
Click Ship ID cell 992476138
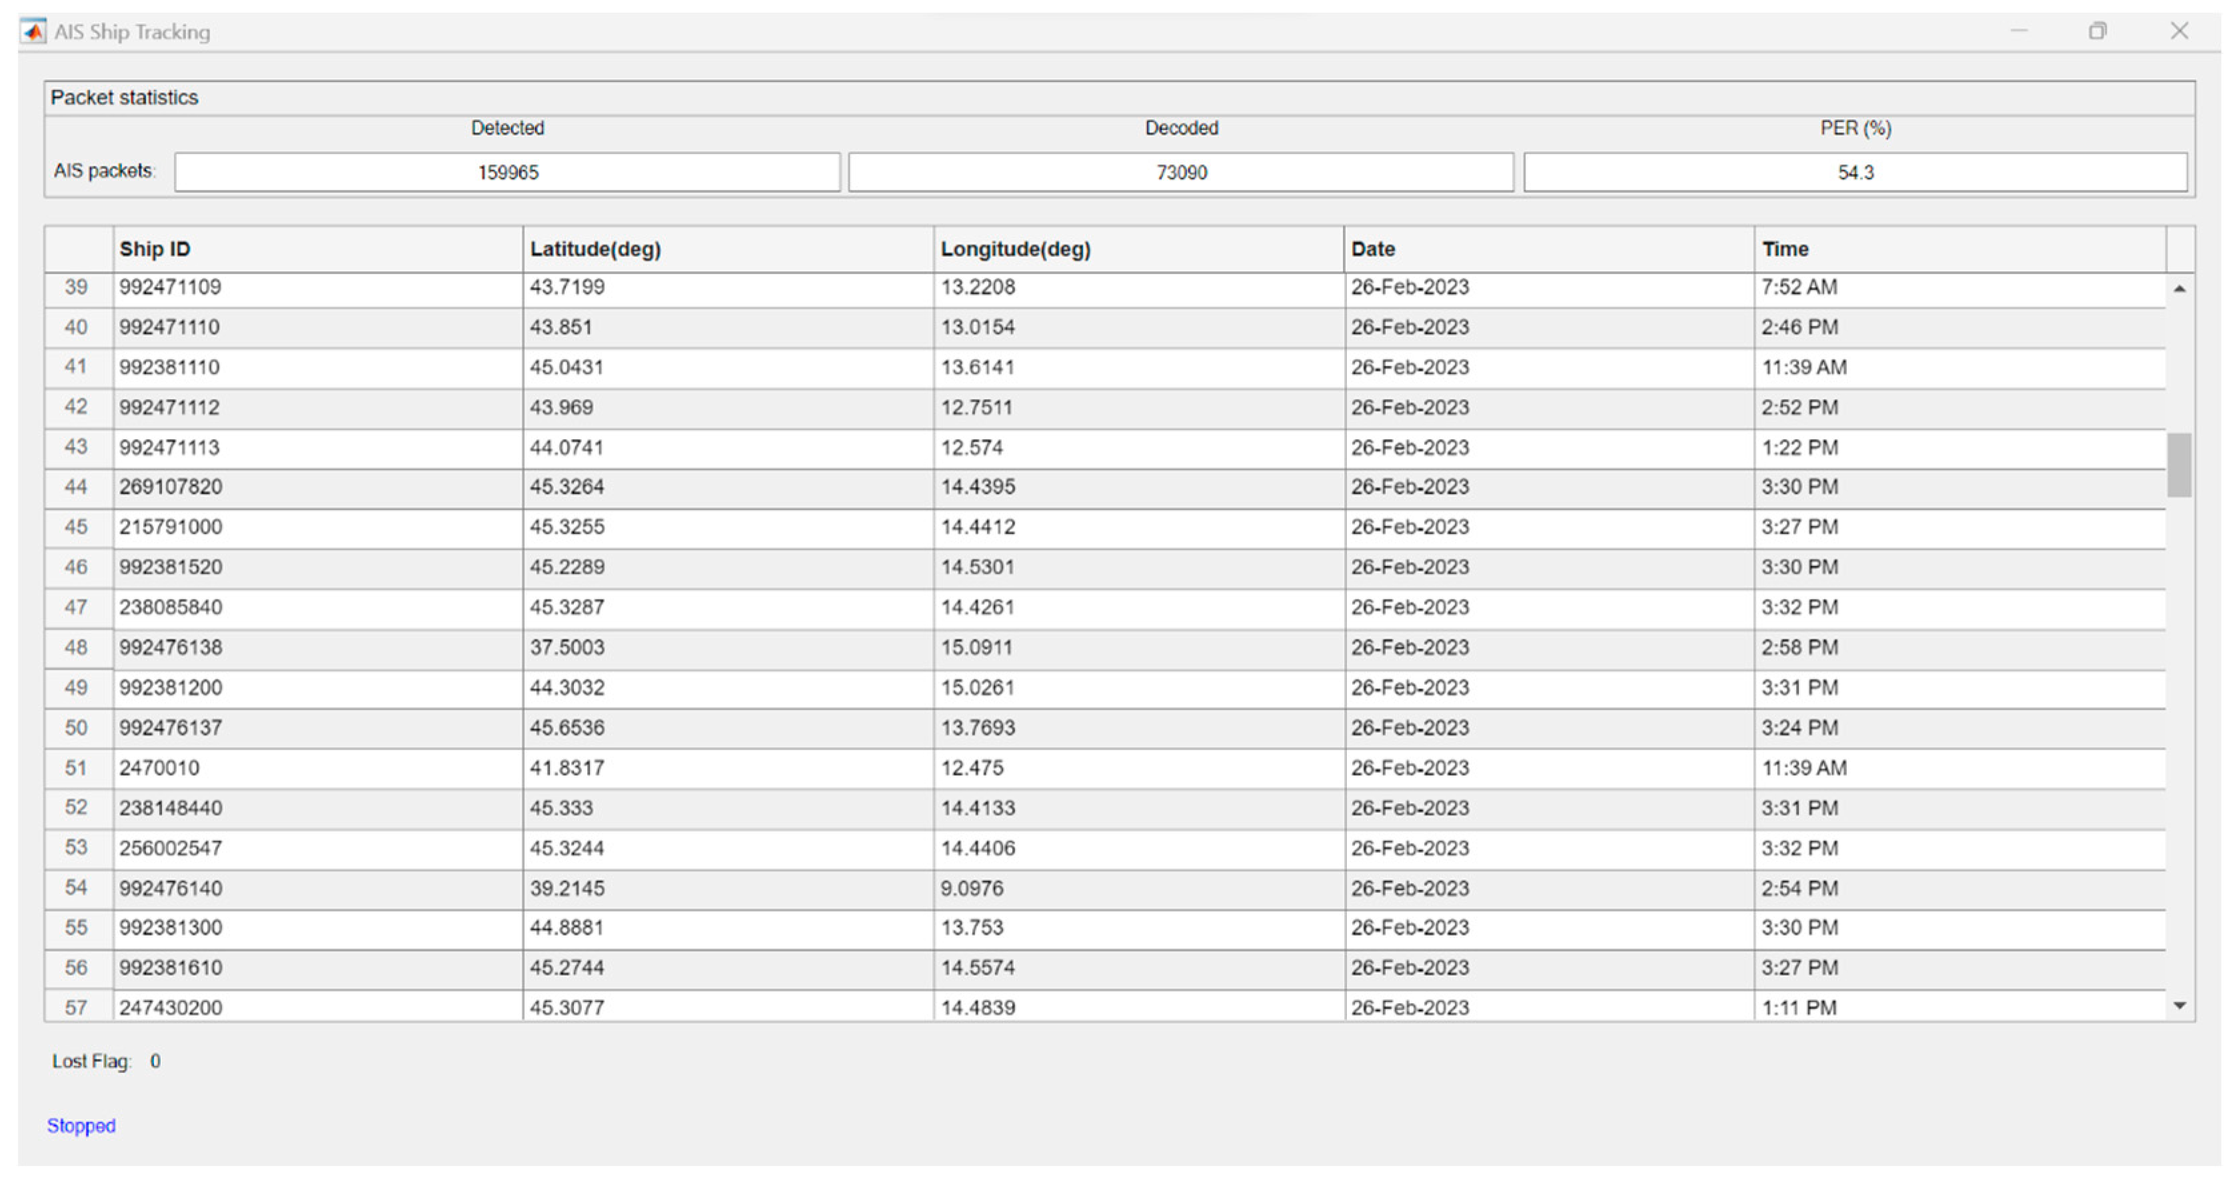point(171,648)
